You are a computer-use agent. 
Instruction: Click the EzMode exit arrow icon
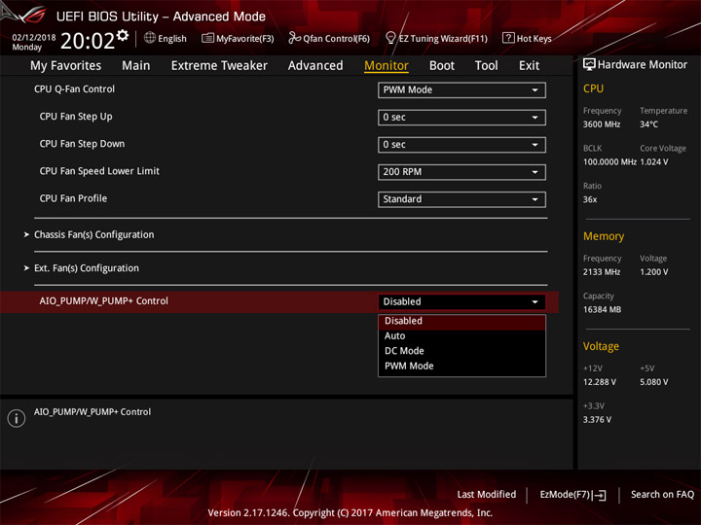(x=600, y=495)
